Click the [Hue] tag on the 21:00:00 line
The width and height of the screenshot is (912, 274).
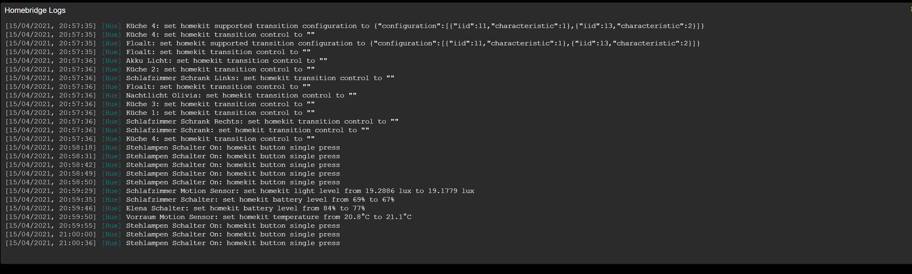tap(111, 234)
